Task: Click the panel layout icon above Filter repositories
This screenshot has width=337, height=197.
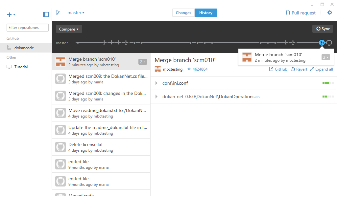Action: (46, 14)
